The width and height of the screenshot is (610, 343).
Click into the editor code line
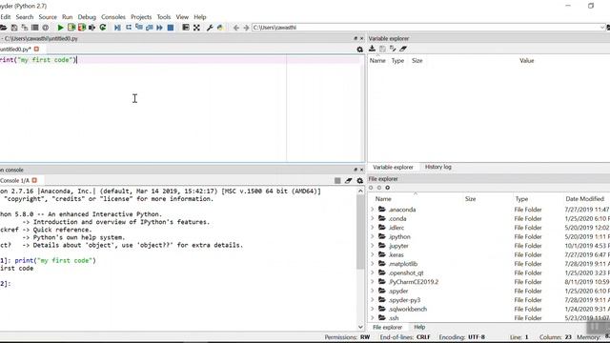click(x=179, y=59)
